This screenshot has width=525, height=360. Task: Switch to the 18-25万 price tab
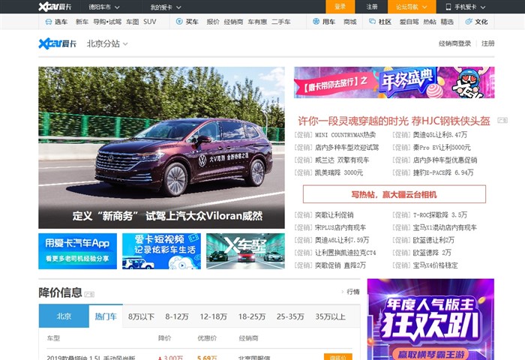click(x=252, y=316)
